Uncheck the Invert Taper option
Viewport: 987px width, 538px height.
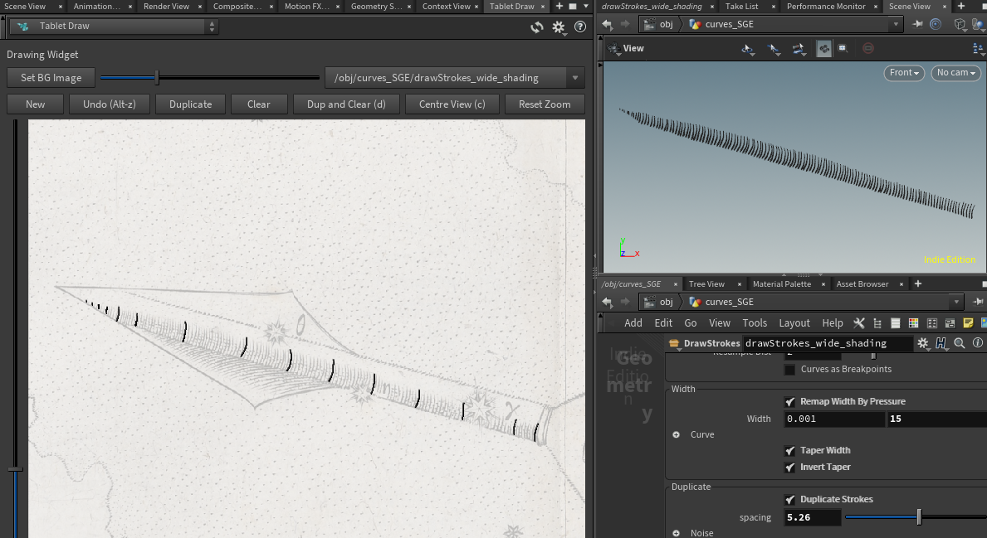pos(789,467)
